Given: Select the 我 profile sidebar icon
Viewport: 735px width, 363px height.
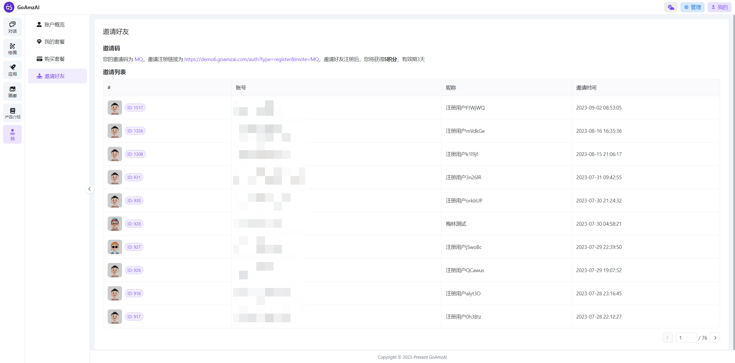Looking at the screenshot, I should (x=12, y=134).
